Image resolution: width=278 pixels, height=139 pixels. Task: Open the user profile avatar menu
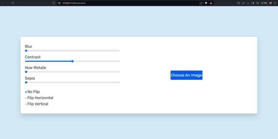pos(271,3)
